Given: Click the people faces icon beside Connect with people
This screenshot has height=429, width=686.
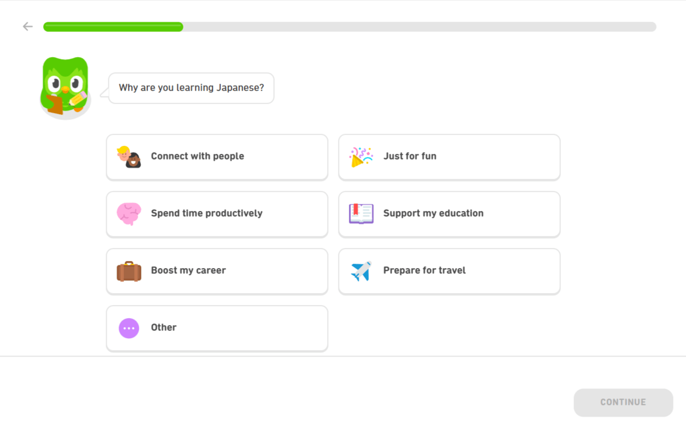Looking at the screenshot, I should coord(129,157).
